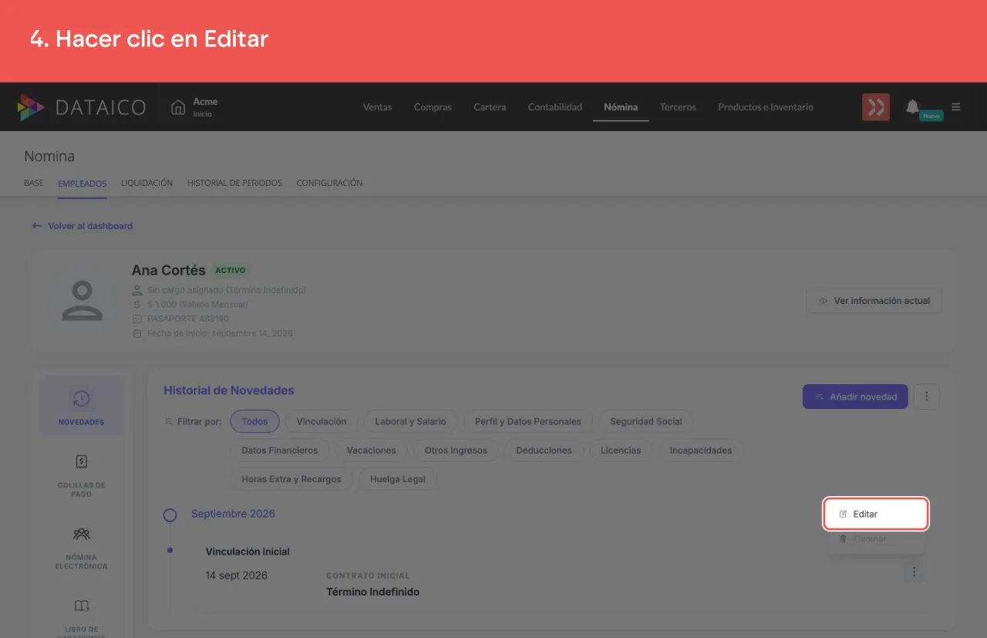This screenshot has width=987, height=638.
Task: Select the Vacaciones filter chip
Action: point(371,451)
